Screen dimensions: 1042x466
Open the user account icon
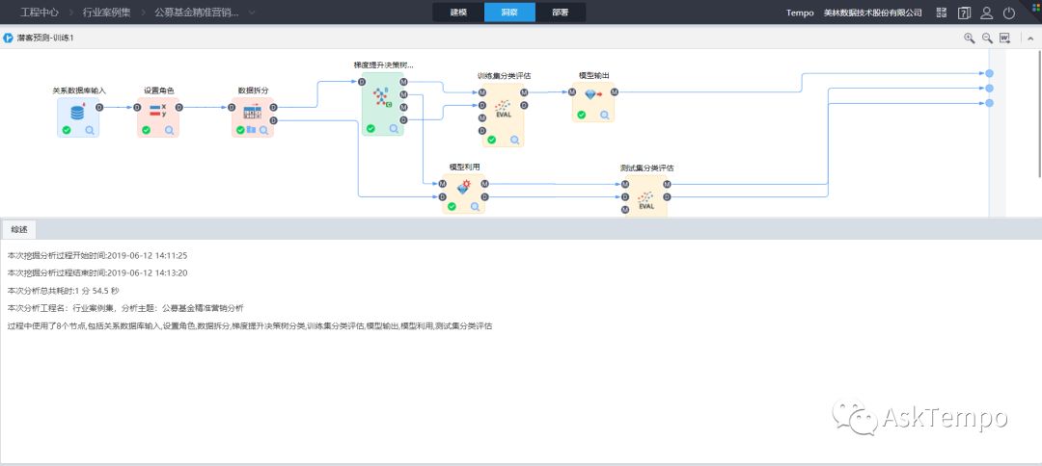point(987,13)
